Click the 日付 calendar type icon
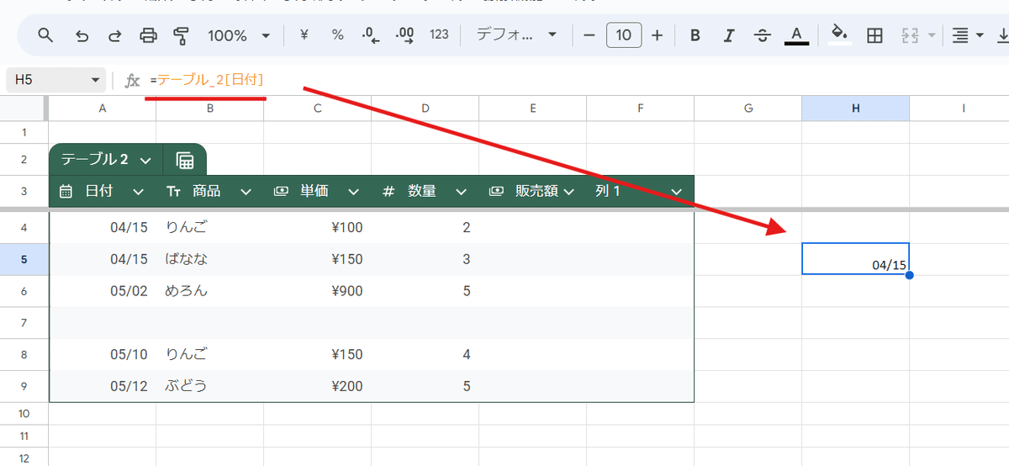Screen dimensions: 1009x466 point(66,192)
